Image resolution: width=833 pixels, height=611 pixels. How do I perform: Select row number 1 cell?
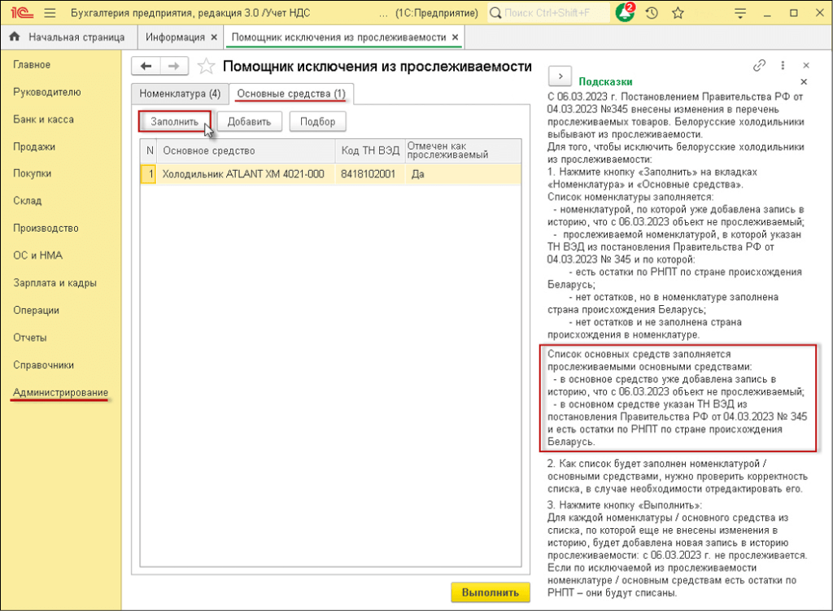pyautogui.click(x=150, y=174)
